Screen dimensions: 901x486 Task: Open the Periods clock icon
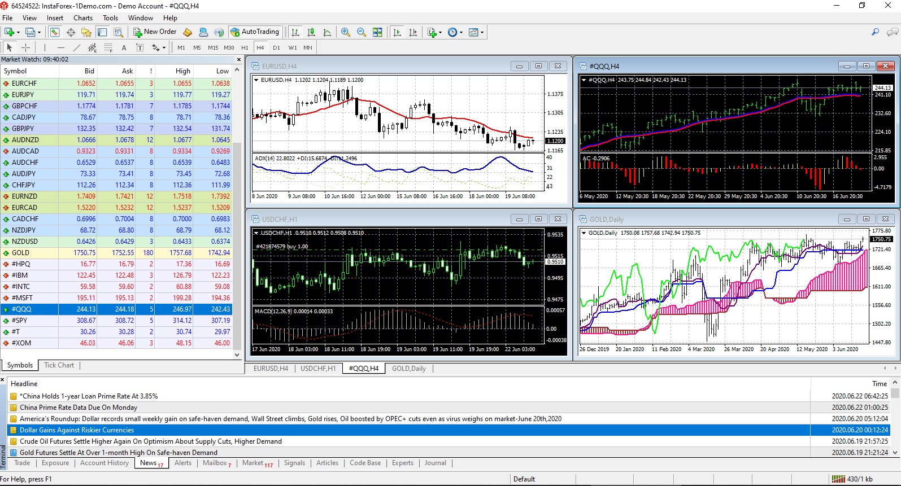click(x=452, y=32)
